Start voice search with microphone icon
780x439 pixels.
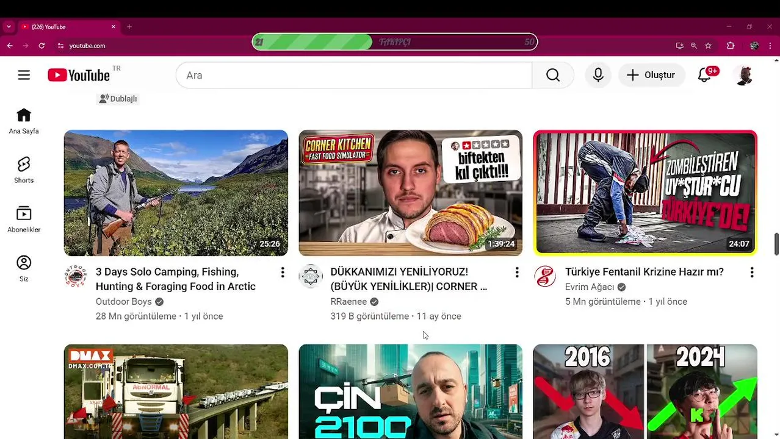[598, 75]
